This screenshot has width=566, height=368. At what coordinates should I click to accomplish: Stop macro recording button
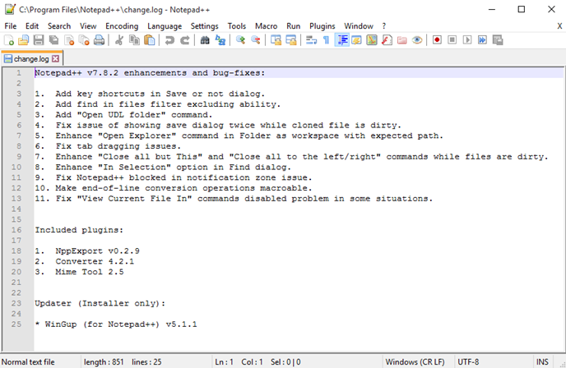point(452,40)
